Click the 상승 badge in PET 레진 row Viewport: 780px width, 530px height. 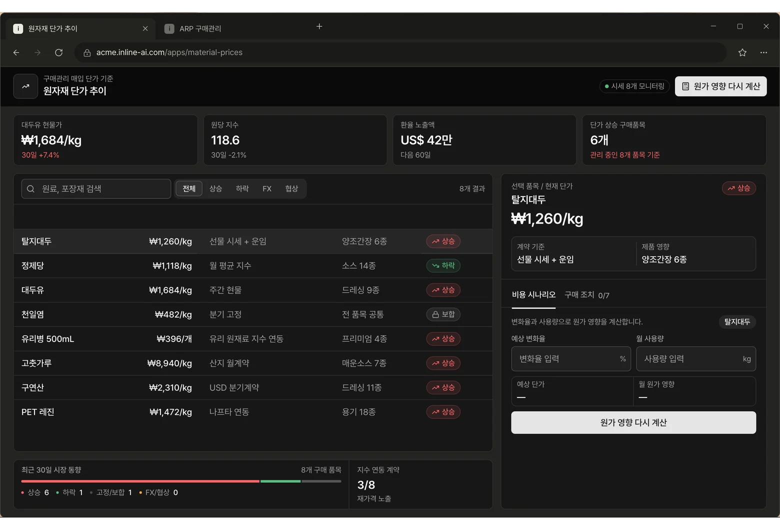(443, 412)
